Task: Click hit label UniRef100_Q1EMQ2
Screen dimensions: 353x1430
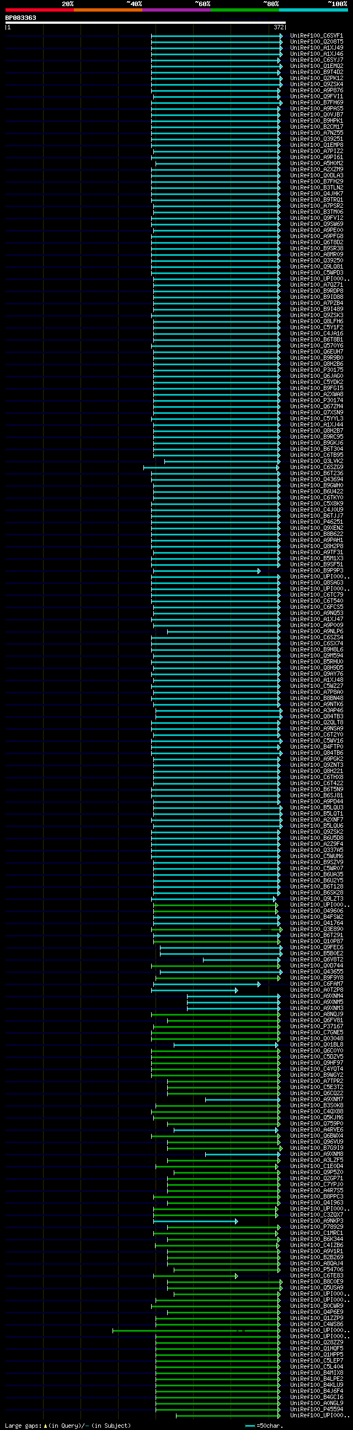Action: [x=317, y=66]
